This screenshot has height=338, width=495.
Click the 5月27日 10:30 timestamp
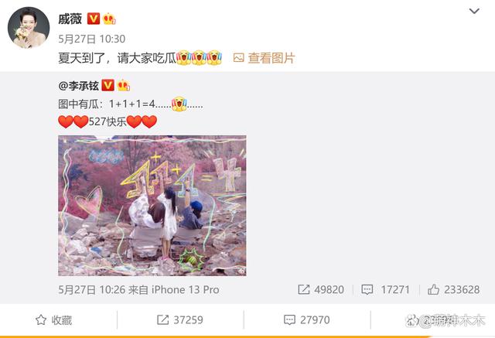point(92,39)
